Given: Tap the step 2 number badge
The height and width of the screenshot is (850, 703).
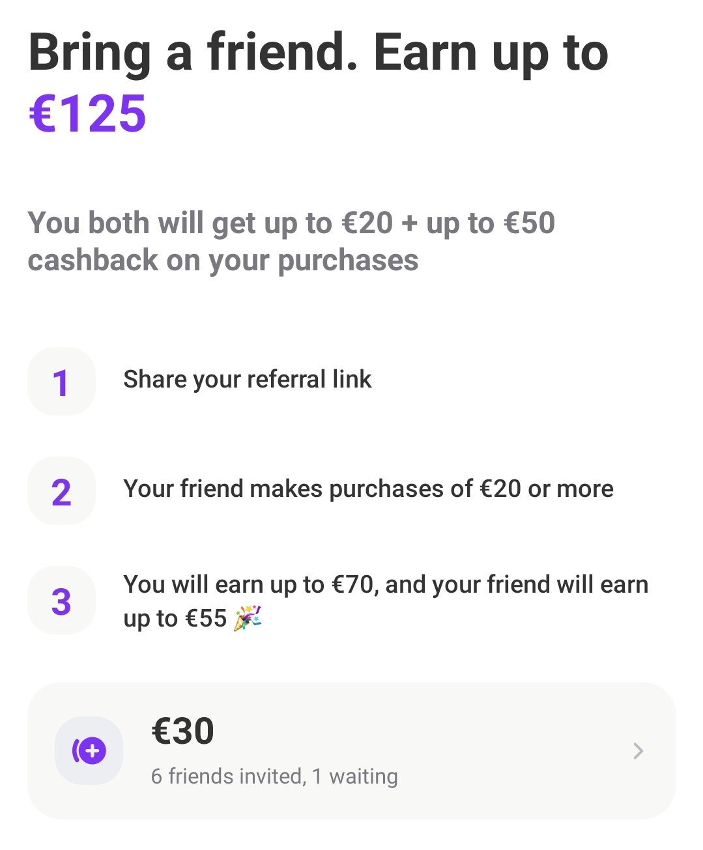Looking at the screenshot, I should coord(61,491).
